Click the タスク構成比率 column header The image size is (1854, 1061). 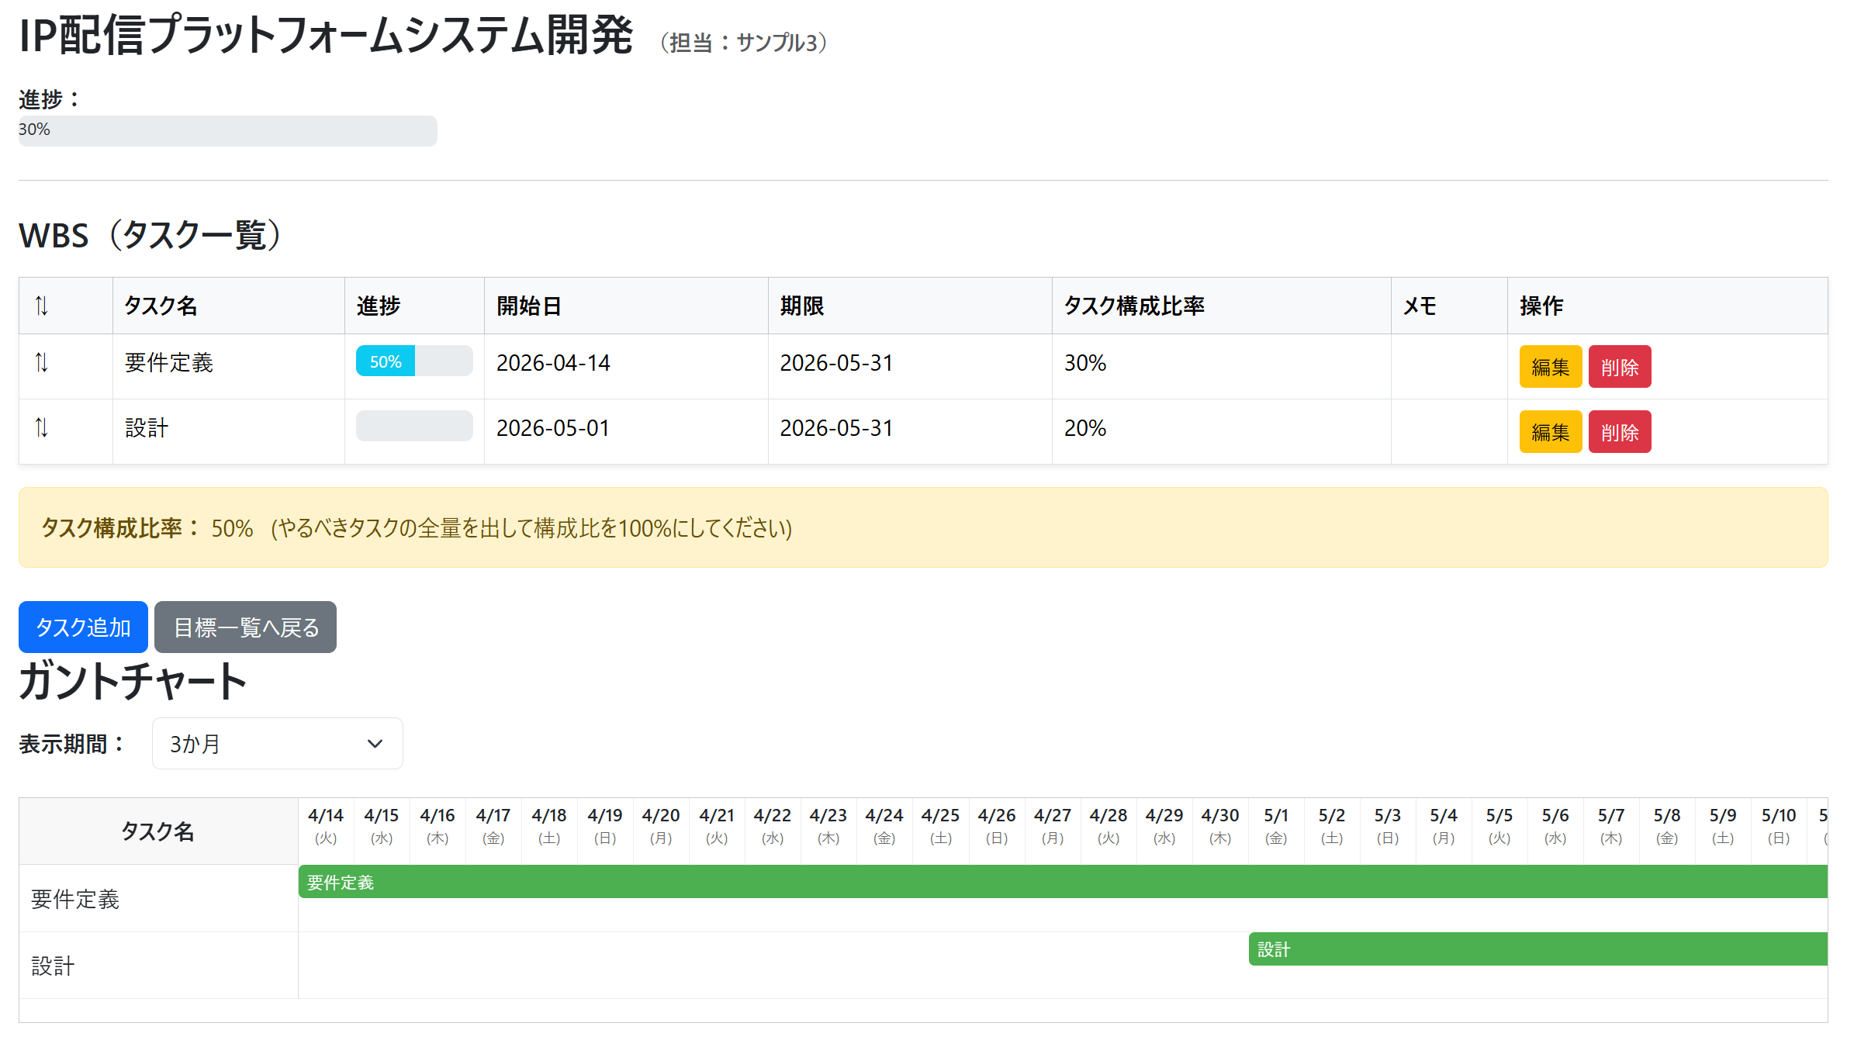pyautogui.click(x=1133, y=306)
